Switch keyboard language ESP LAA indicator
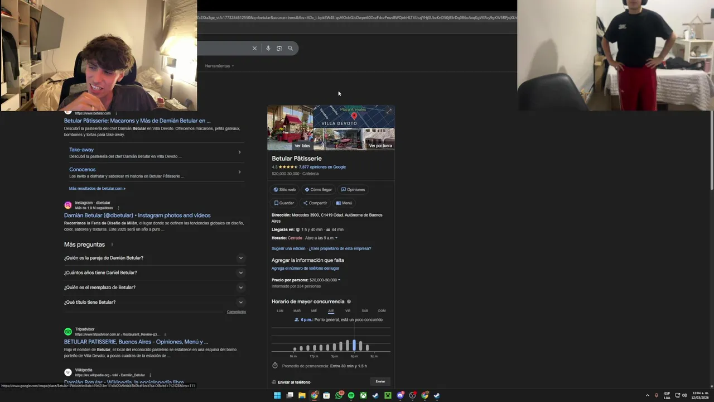This screenshot has height=402, width=714. pos(667,395)
